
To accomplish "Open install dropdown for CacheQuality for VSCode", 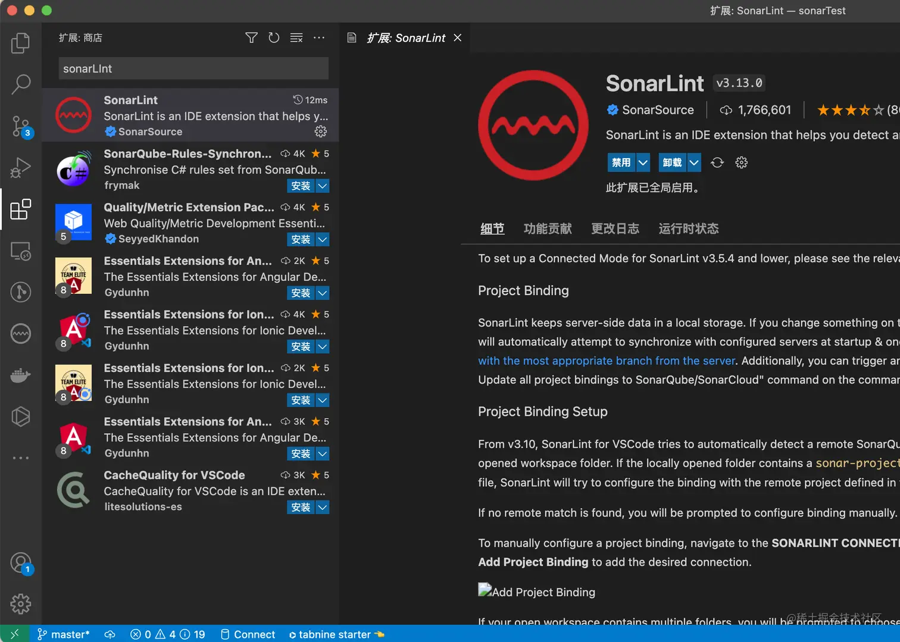I will pos(322,508).
